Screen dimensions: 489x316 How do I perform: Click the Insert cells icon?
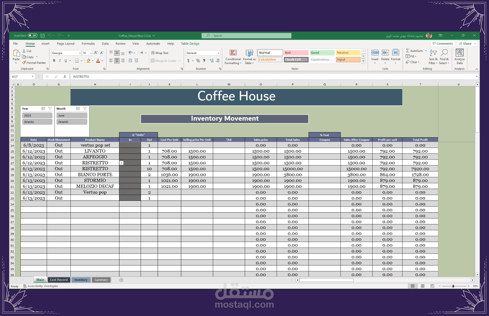[375, 52]
